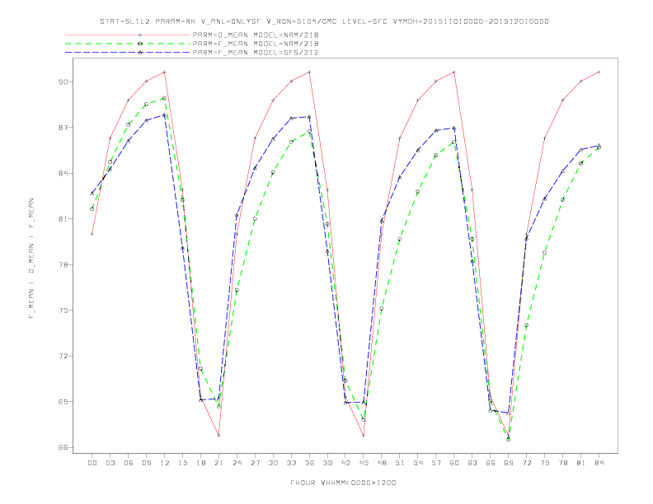Click x-axis forecast hour label 54

click(418, 463)
